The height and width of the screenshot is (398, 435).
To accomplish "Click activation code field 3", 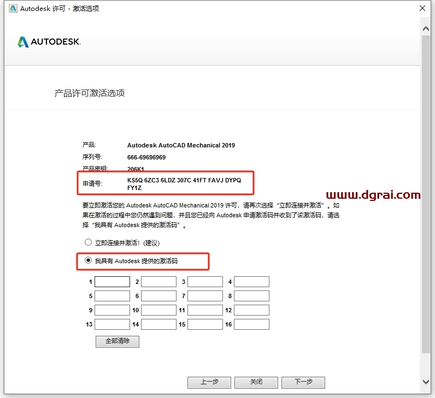I will [x=205, y=282].
